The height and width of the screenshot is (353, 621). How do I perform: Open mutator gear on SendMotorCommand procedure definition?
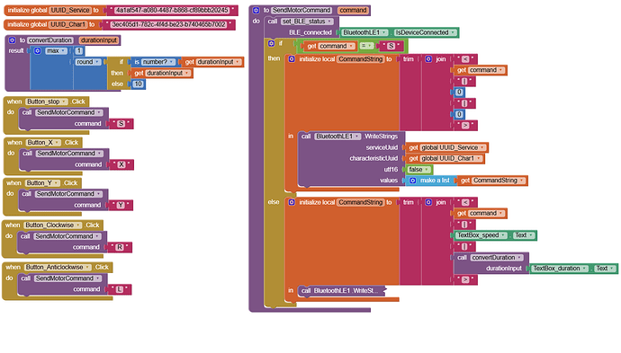(256, 10)
